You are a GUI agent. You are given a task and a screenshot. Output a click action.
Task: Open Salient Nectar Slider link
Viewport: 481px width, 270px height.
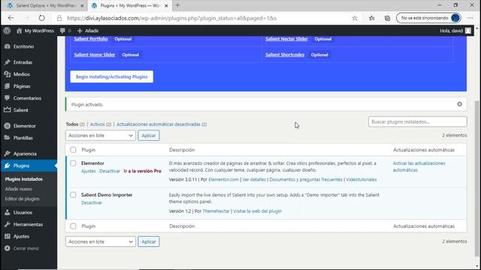coord(286,39)
